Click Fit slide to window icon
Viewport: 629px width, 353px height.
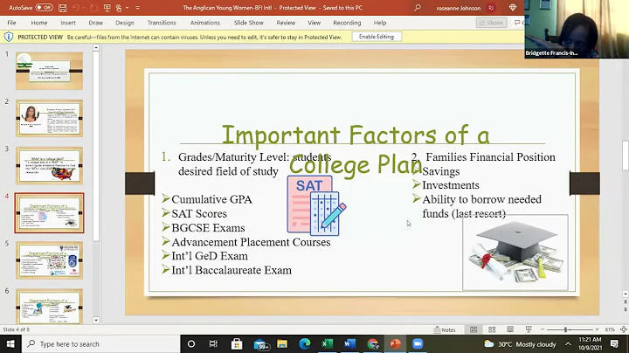click(624, 329)
